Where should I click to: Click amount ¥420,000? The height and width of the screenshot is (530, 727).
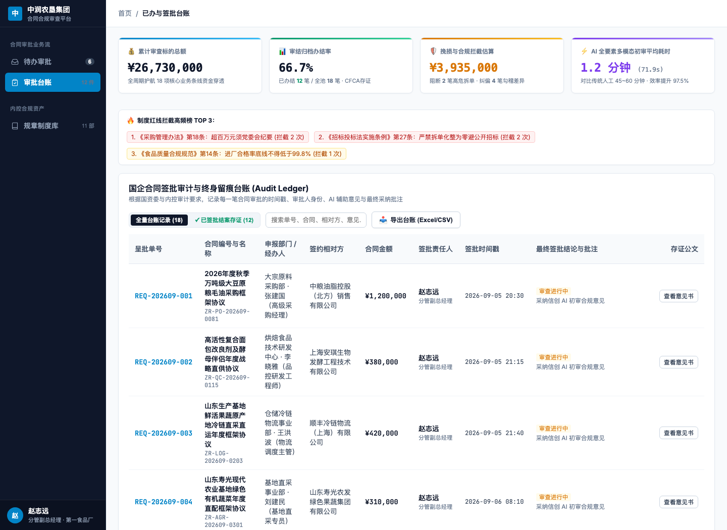click(382, 434)
